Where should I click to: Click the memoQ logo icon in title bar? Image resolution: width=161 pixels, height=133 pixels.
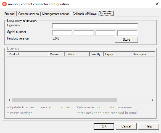(4, 4)
